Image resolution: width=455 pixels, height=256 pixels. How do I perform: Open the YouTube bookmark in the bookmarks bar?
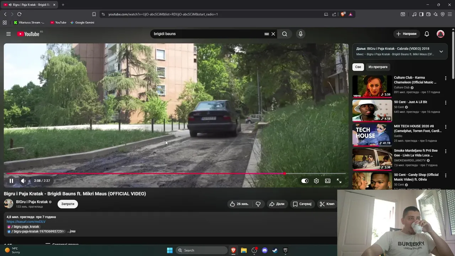[x=58, y=22]
